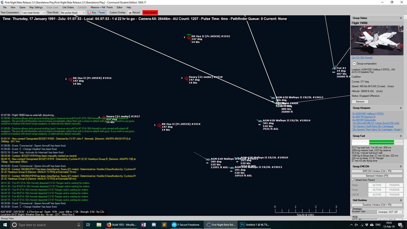The image size is (407, 229).
Task: Select the AGM-62B Walleye II #19014 missile icon
Action: 259,121
